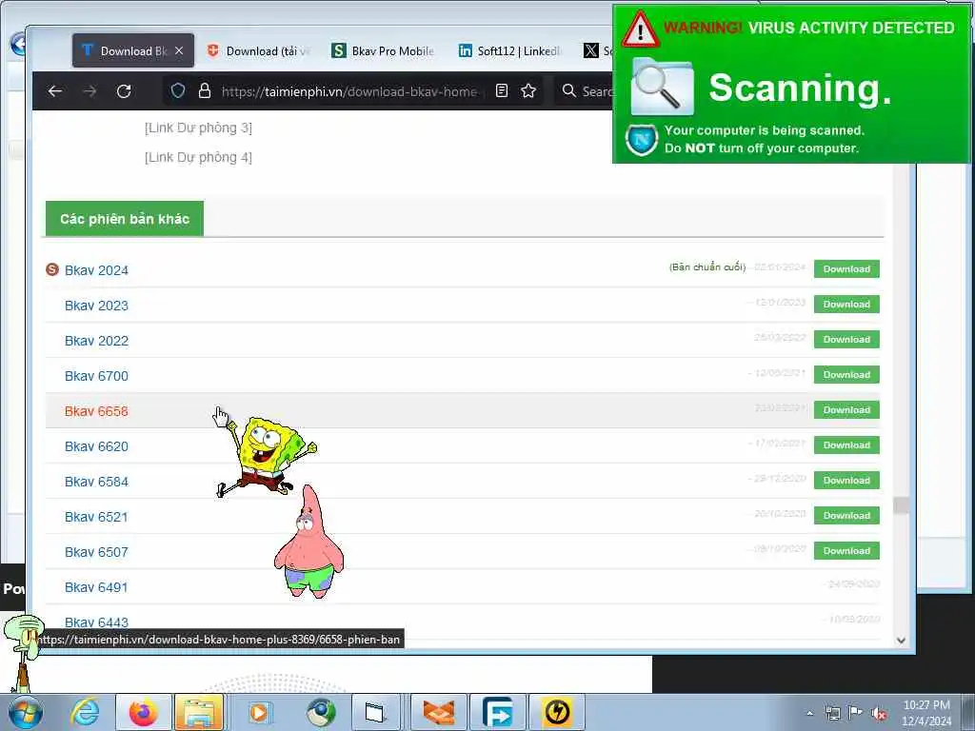Open the Windows Start menu orb

point(26,712)
